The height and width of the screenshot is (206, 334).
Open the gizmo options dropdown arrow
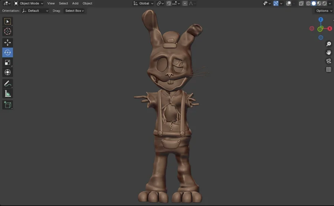pos(281,3)
